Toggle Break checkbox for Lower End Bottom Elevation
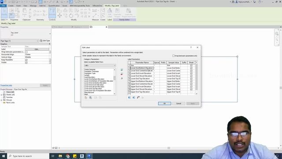The image size is (282, 159). [x=191, y=68]
